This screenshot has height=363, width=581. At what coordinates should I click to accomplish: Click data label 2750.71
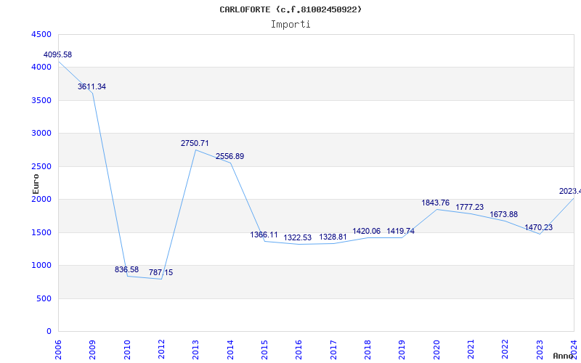pyautogui.click(x=195, y=143)
